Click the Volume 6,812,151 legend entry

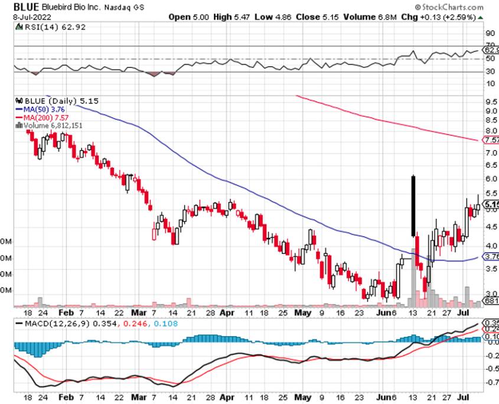(53, 125)
